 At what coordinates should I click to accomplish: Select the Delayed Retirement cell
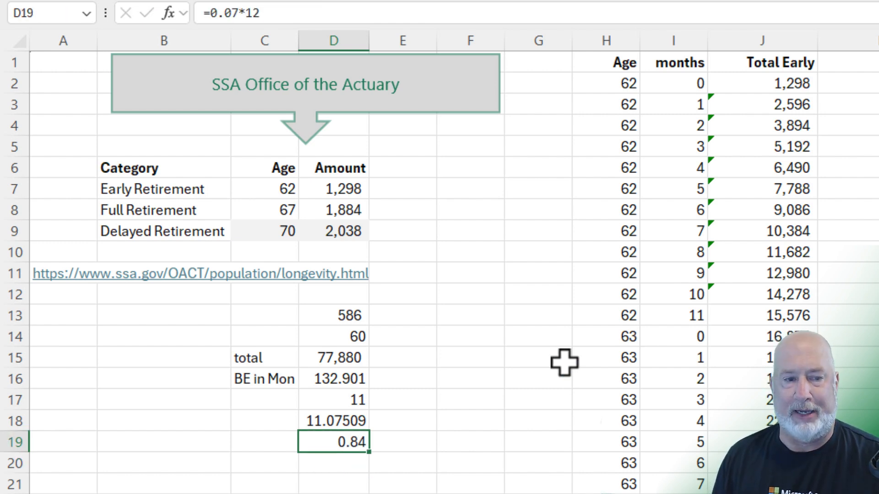click(163, 231)
